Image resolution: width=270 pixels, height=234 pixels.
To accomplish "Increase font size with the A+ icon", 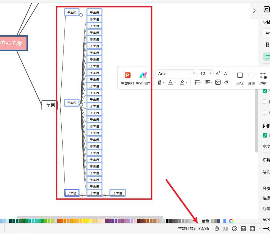I will coord(218,73).
